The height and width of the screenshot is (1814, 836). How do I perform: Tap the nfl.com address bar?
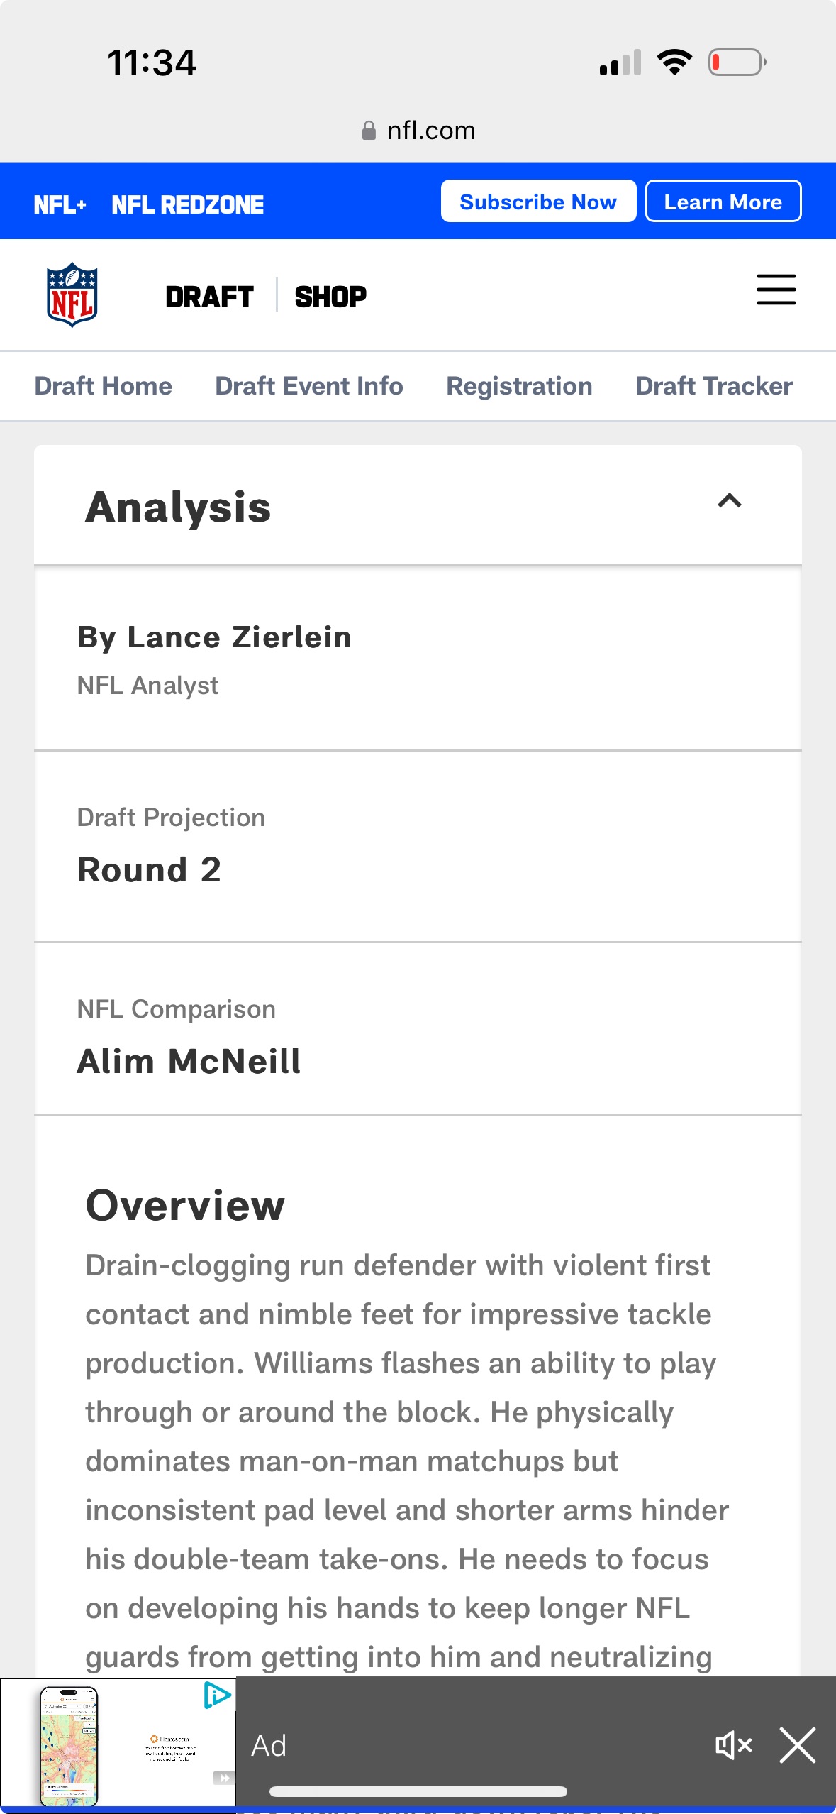point(431,131)
